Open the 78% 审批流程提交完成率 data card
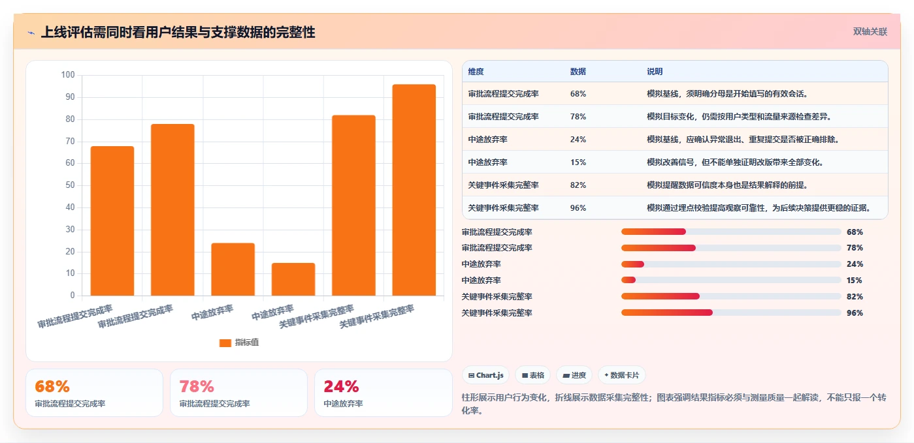 (x=239, y=393)
